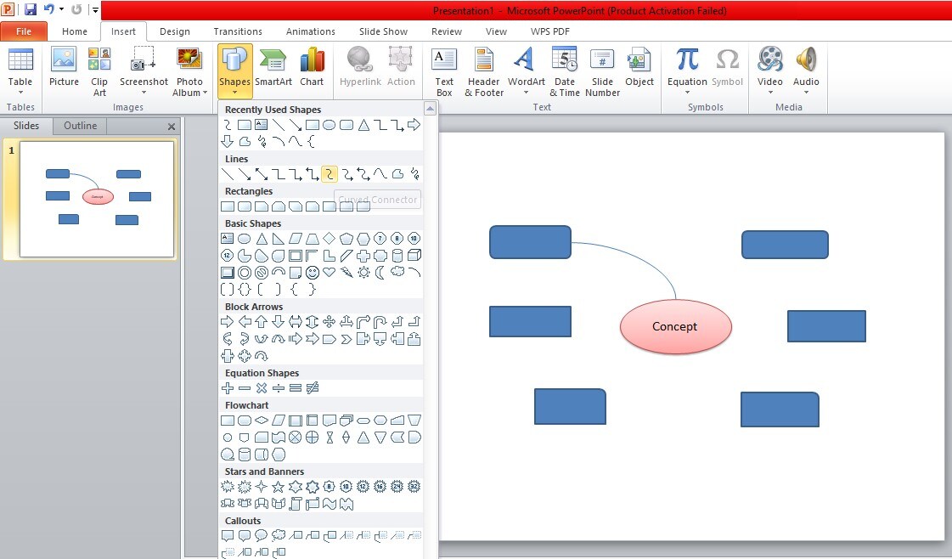Image resolution: width=952 pixels, height=559 pixels.
Task: Pick the Flowchart Decision diamond
Action: (261, 421)
